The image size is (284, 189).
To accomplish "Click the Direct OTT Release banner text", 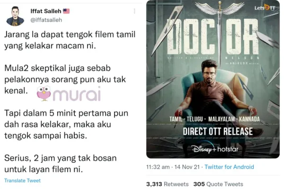I will [x=218, y=131].
